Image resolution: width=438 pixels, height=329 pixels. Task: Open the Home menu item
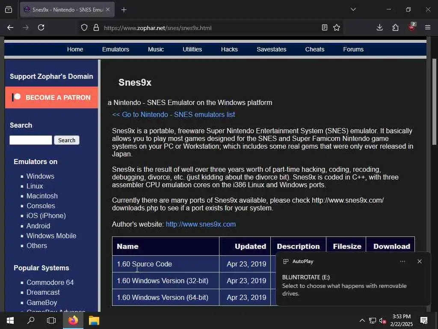coord(75,49)
